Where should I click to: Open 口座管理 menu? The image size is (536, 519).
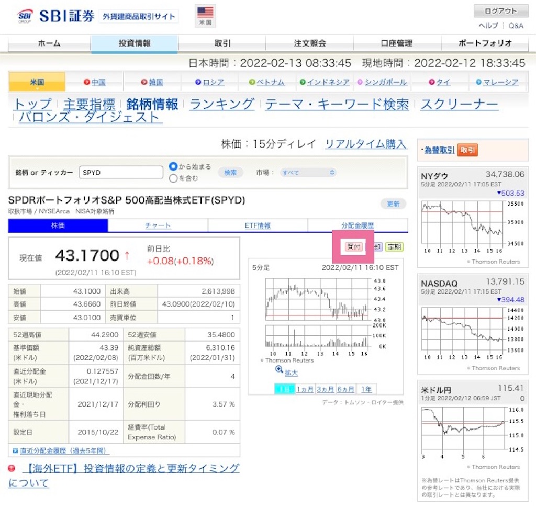[x=397, y=43]
